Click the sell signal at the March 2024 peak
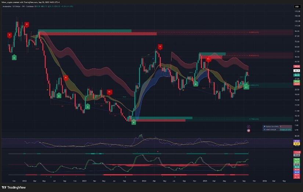 point(160,47)
